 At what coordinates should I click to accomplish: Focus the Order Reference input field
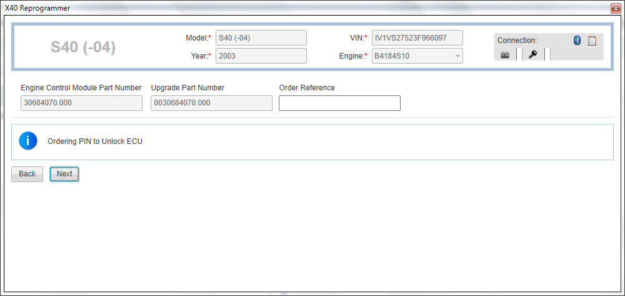click(339, 103)
